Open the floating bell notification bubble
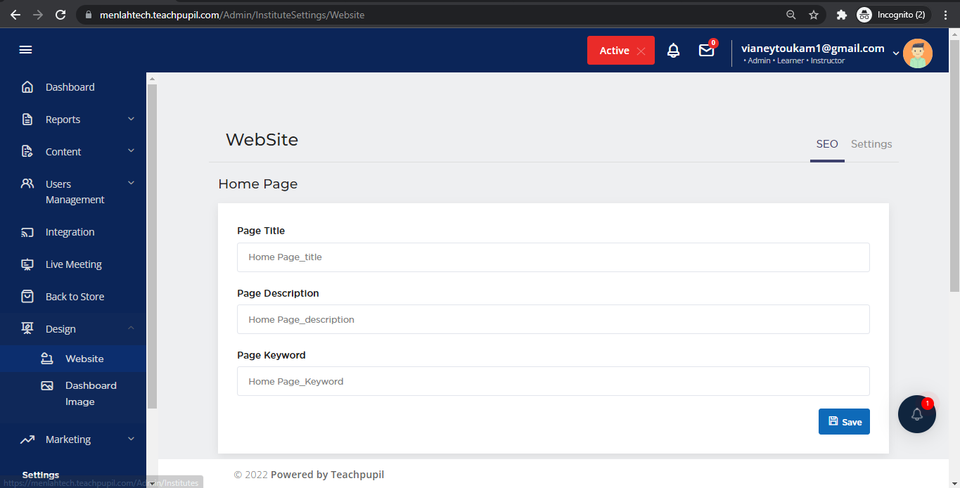The height and width of the screenshot is (488, 960). [916, 414]
